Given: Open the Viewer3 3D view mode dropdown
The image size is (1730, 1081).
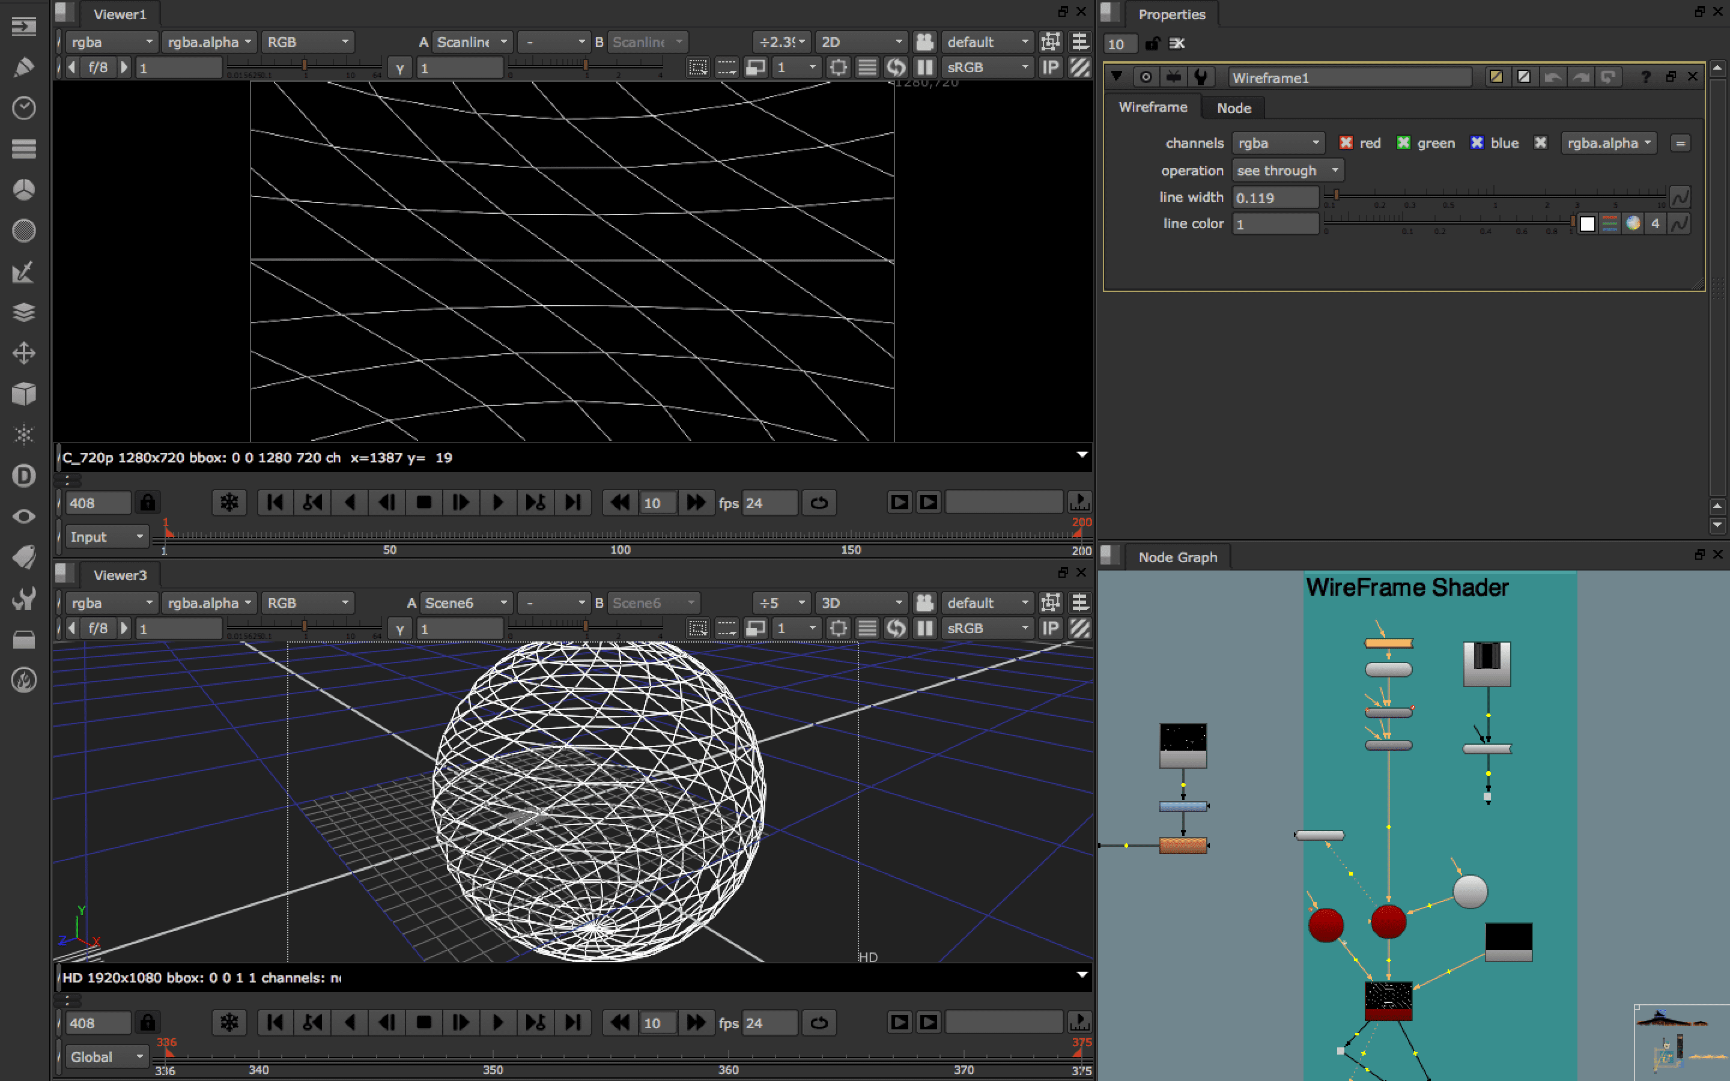Looking at the screenshot, I should click(861, 603).
